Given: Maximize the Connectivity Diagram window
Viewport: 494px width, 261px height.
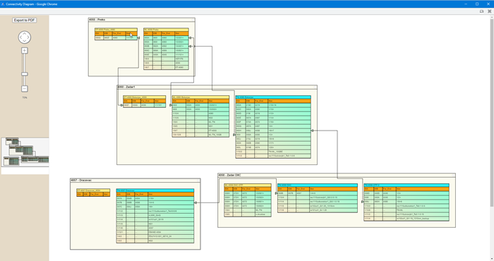Looking at the screenshot, I should coord(477,4).
